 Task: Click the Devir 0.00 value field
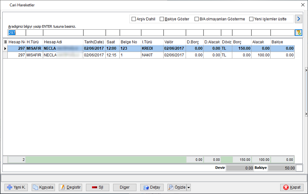tap(240, 168)
